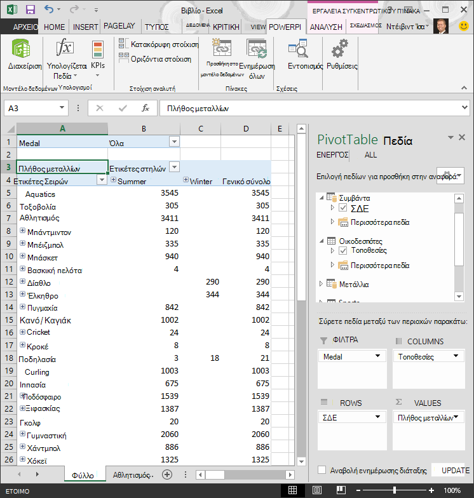
Task: Open the KPIs menu
Action: pyautogui.click(x=98, y=58)
